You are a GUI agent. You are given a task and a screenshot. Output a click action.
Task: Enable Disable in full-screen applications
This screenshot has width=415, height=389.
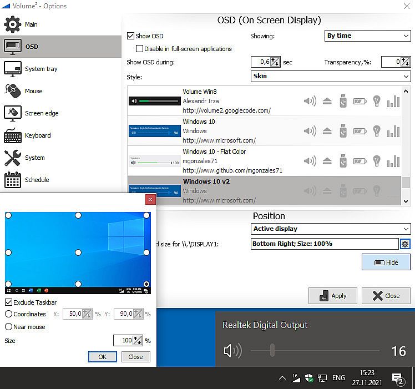click(140, 49)
